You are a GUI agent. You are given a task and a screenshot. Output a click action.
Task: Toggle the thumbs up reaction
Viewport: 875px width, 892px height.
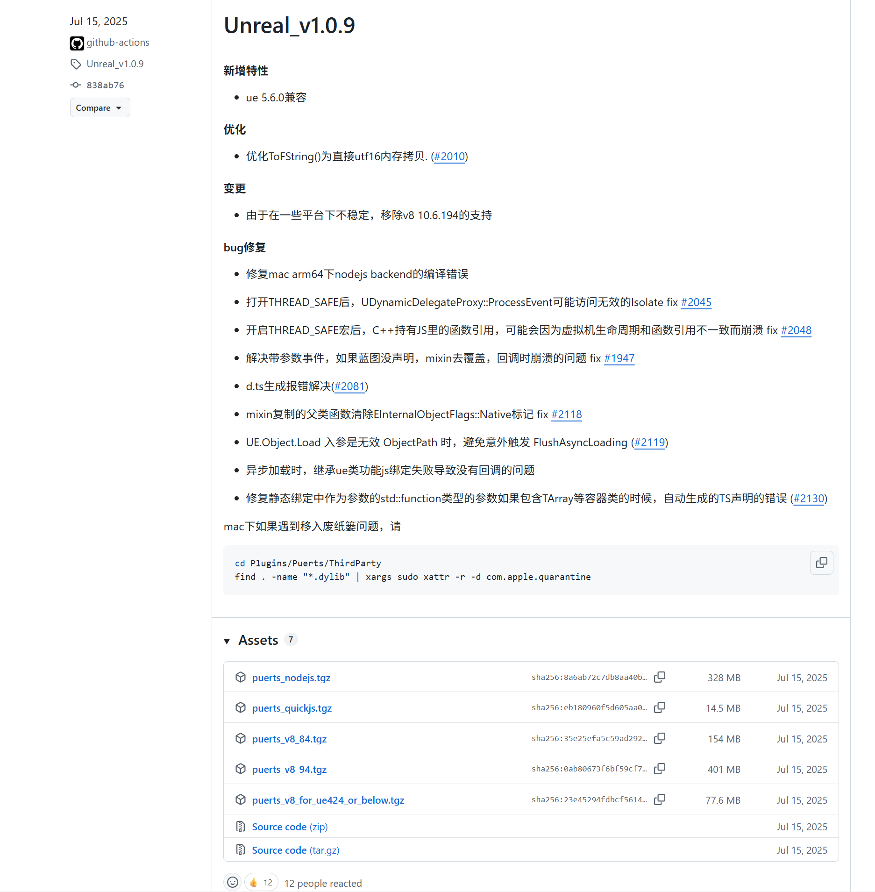tap(261, 882)
